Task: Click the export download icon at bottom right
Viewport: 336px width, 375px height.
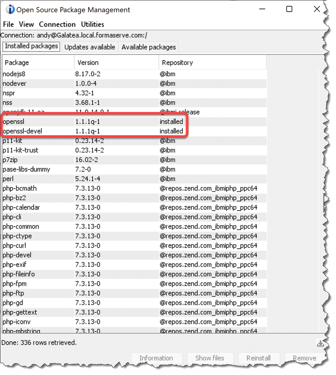Action: [320, 343]
